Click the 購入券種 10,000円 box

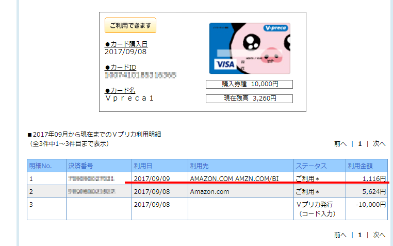(249, 84)
